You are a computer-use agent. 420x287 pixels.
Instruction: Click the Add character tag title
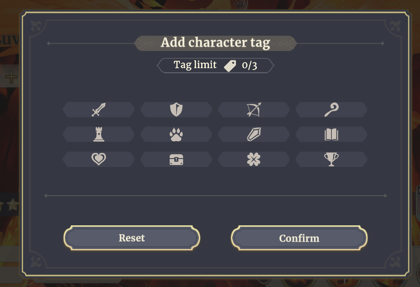click(216, 43)
